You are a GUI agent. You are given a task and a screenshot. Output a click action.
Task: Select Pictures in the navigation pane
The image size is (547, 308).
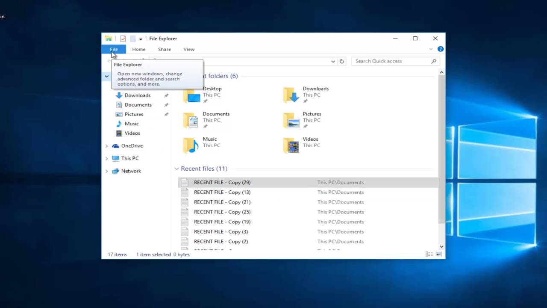(134, 114)
